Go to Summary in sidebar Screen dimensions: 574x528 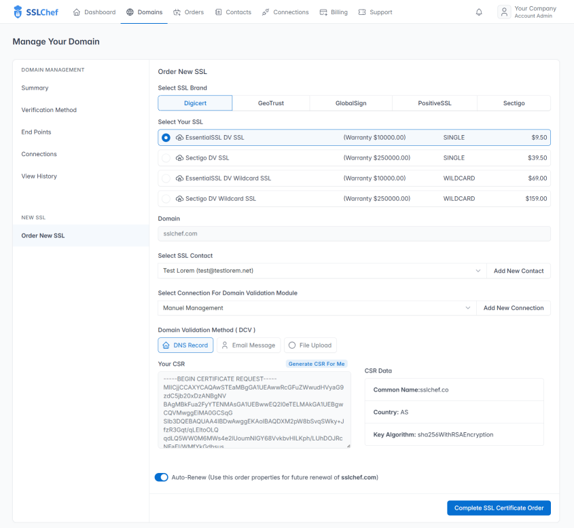35,88
